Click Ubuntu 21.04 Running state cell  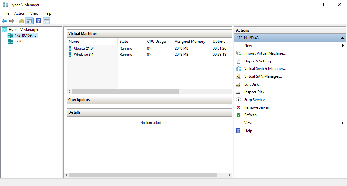[x=126, y=48]
